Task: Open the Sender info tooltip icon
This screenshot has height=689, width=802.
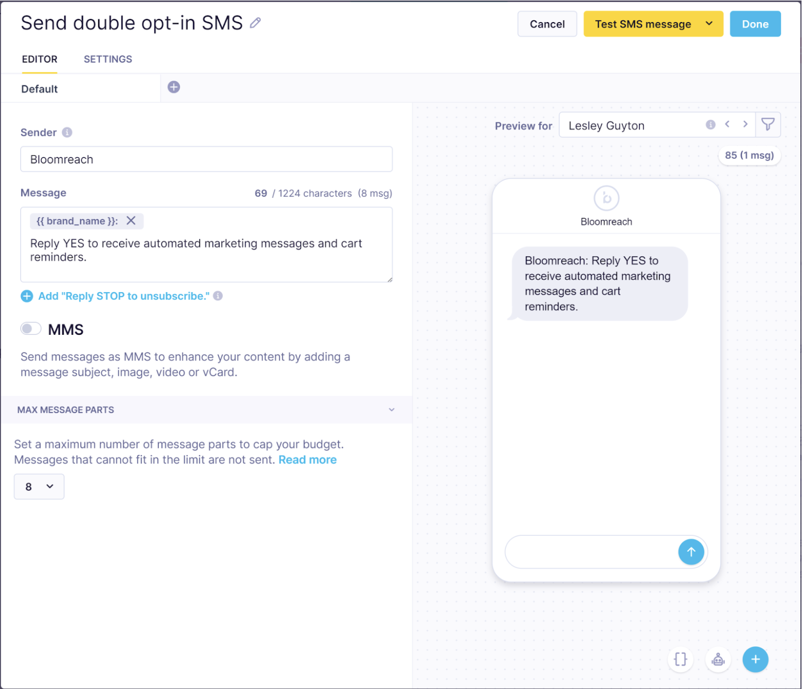Action: (67, 132)
